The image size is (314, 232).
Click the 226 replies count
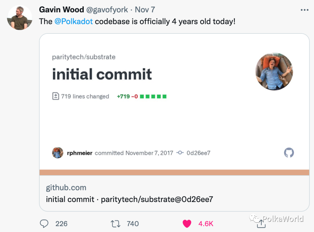coord(61,224)
